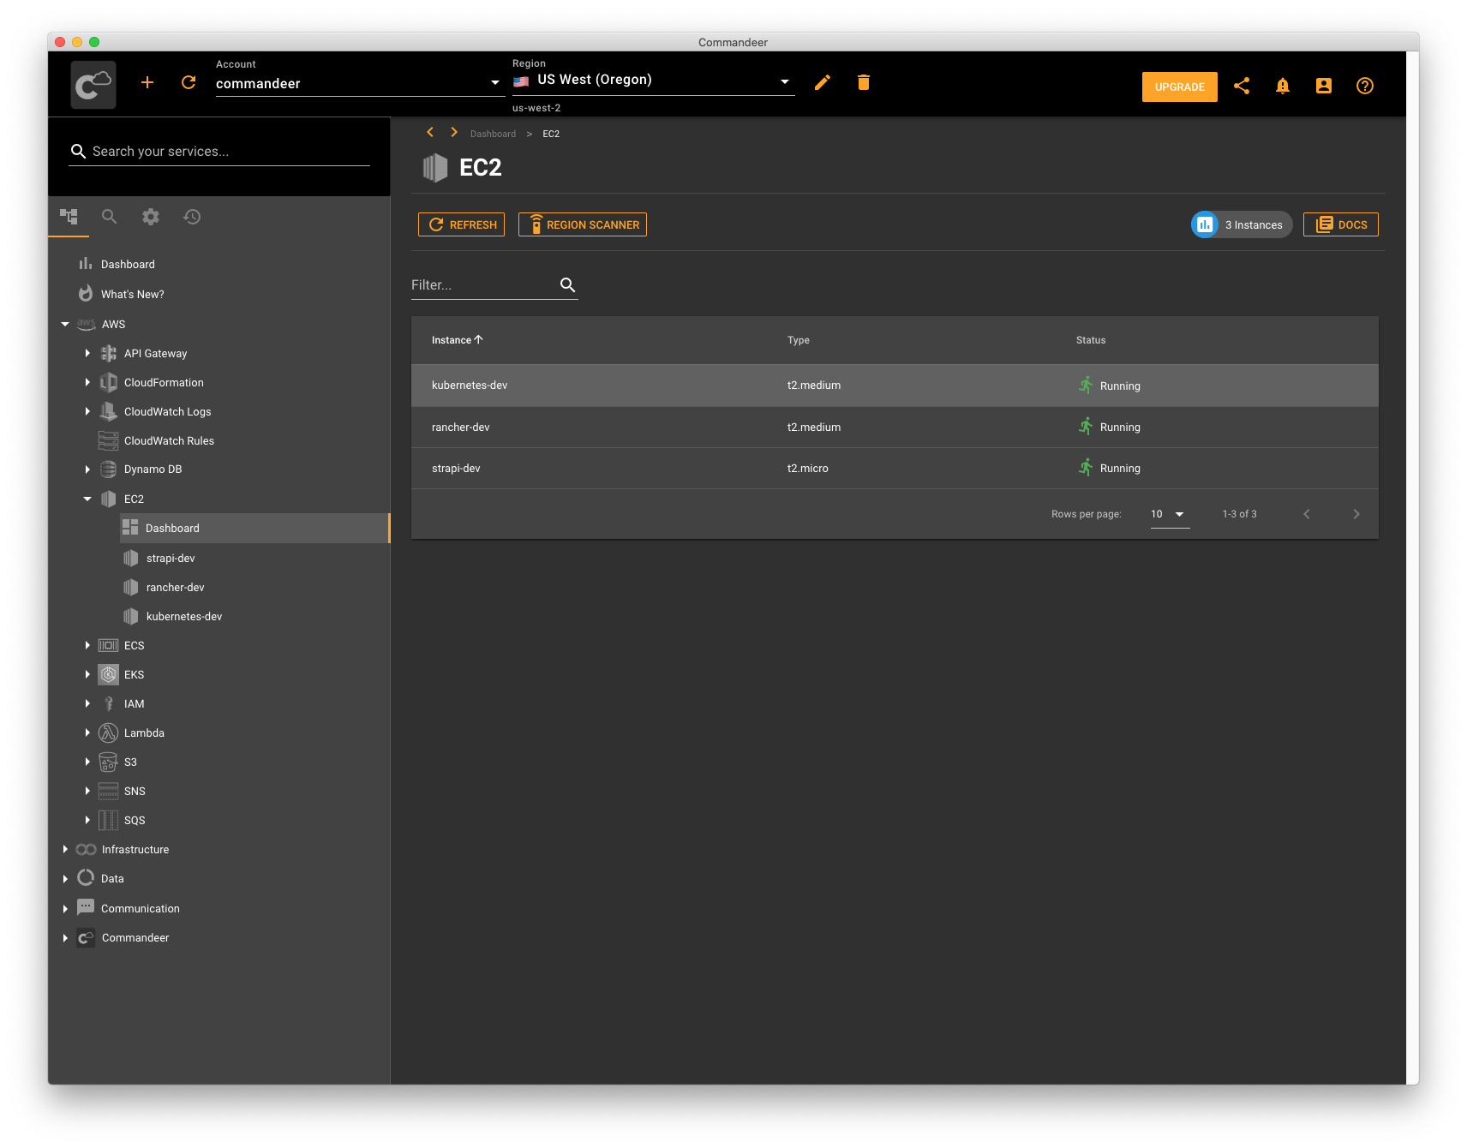Image resolution: width=1467 pixels, height=1148 pixels.
Task: Open rancher-dev row in instance table
Action: (x=895, y=427)
